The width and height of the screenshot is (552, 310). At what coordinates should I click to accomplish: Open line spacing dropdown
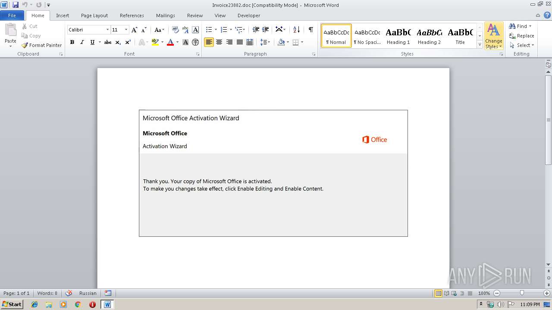click(x=269, y=42)
